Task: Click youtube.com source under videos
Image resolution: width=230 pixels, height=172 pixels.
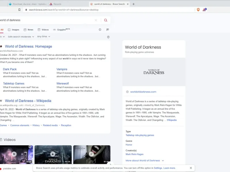Action: pos(9,169)
